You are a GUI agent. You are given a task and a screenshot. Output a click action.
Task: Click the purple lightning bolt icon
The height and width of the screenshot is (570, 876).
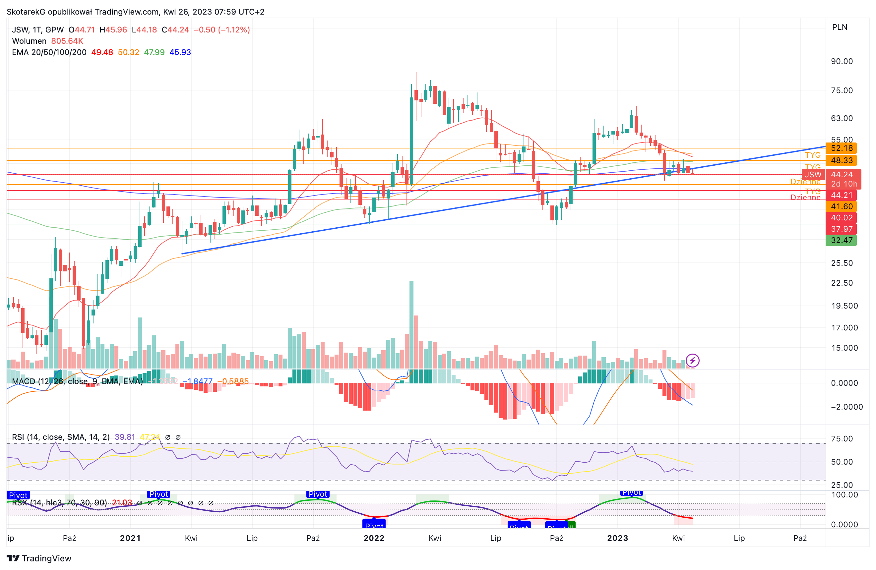click(692, 360)
